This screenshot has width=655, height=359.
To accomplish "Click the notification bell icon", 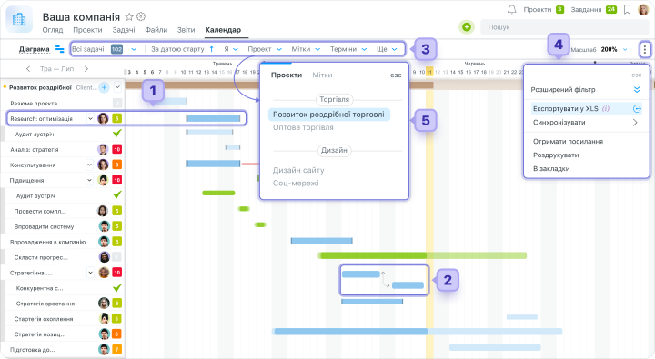I will [511, 9].
